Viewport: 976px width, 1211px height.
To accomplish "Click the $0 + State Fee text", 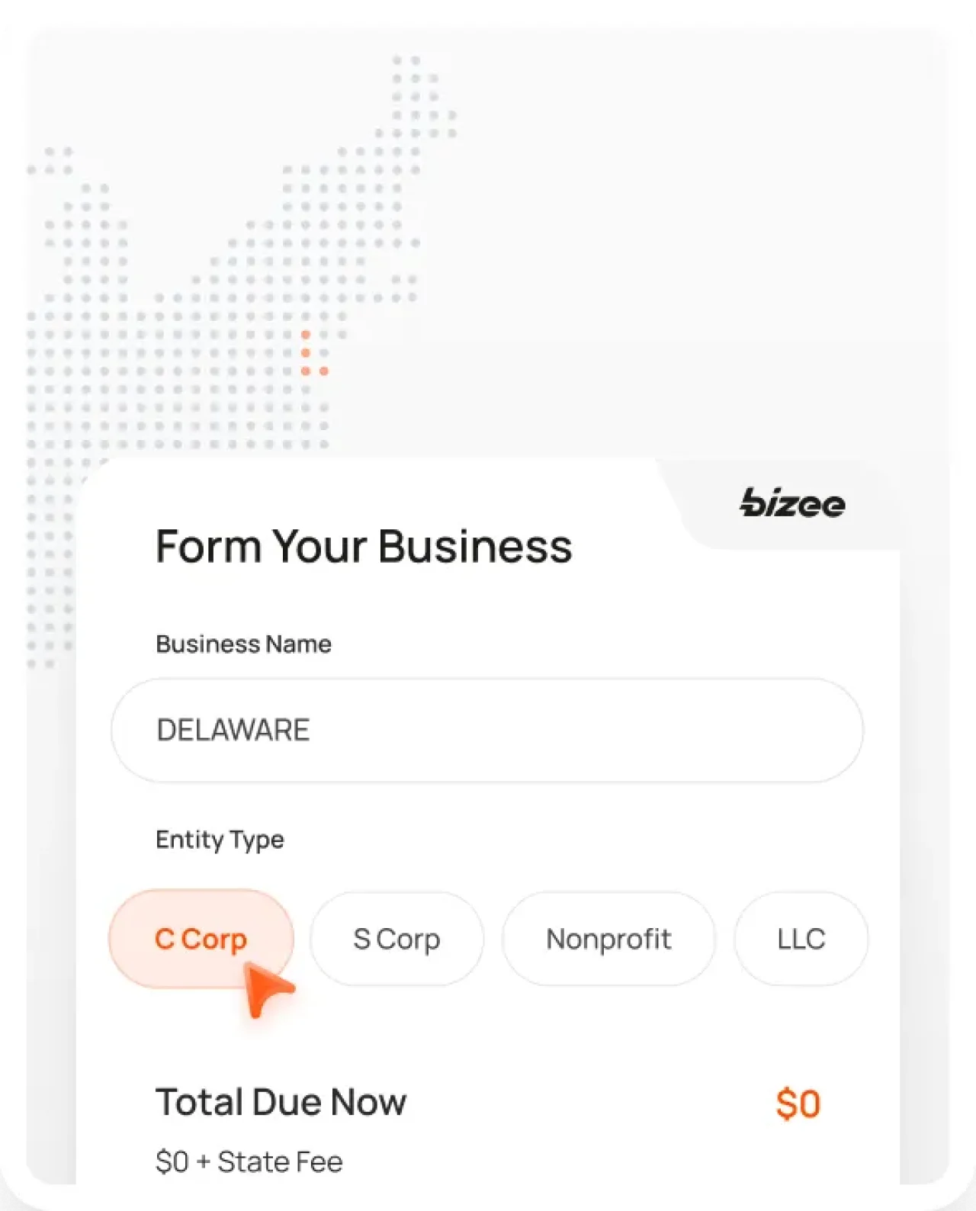I will point(249,1161).
